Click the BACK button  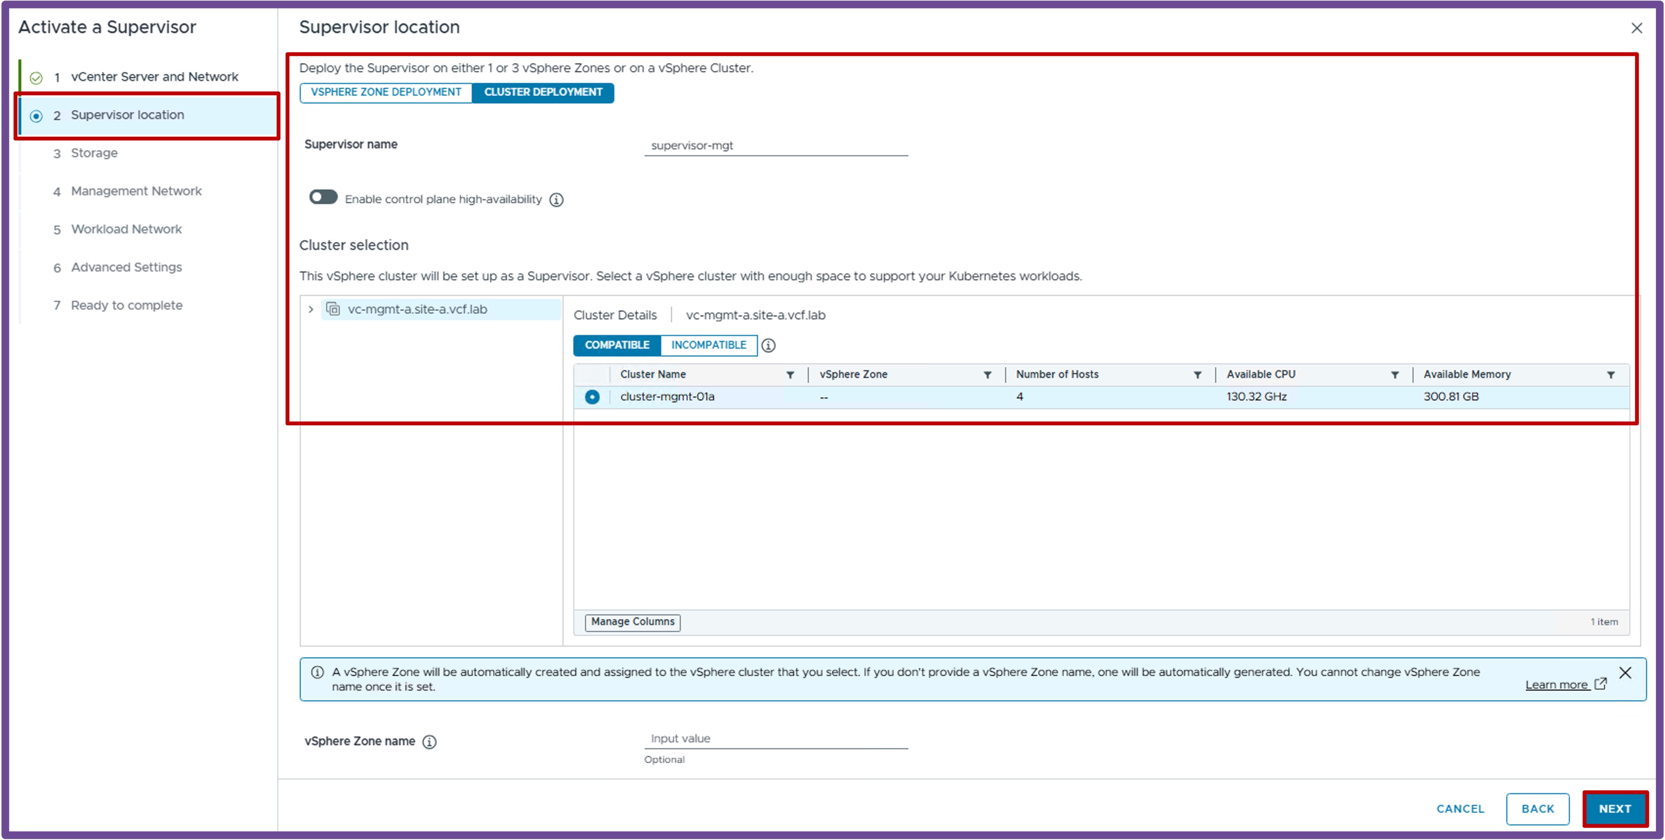(1537, 809)
